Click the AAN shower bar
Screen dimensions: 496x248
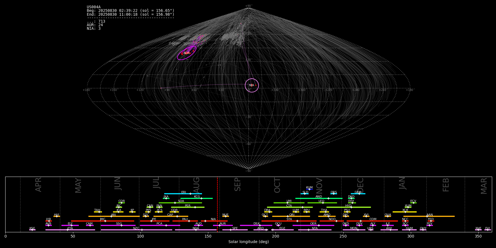(429, 216)
